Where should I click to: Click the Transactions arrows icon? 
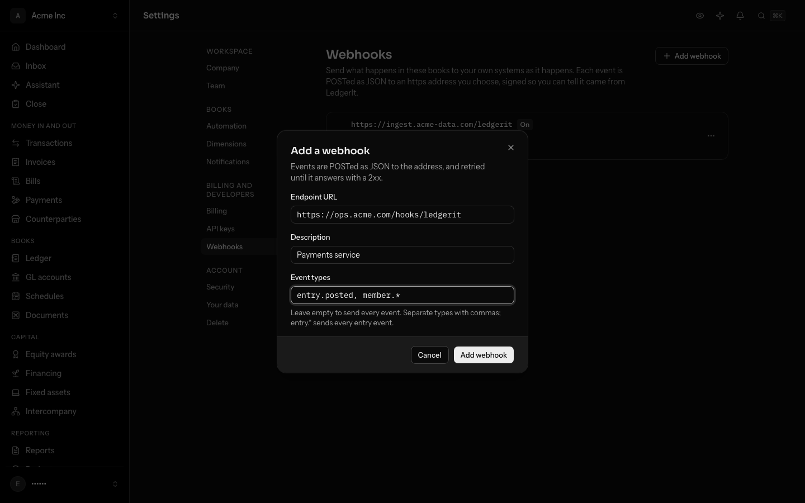16,143
